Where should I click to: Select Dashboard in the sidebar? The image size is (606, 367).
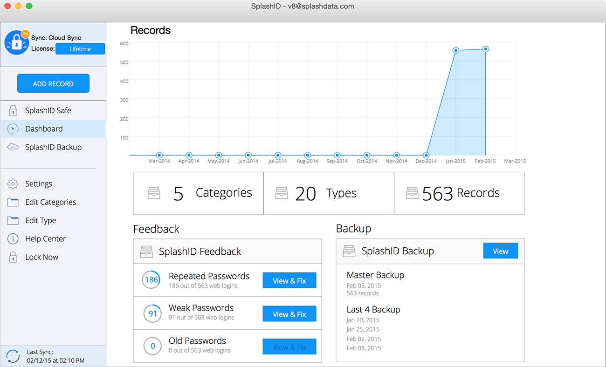coord(53,129)
